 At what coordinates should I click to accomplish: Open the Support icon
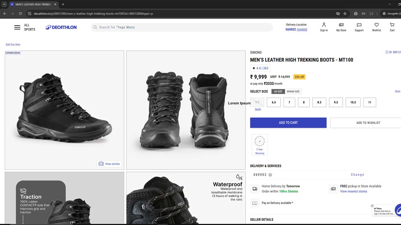[x=359, y=27]
